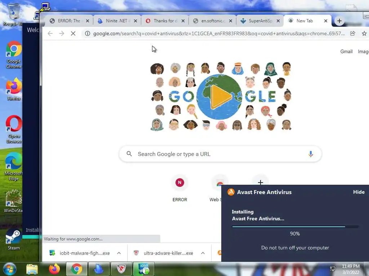Bookmark this page with the star icon
This screenshot has height=276, width=369.
point(364,33)
